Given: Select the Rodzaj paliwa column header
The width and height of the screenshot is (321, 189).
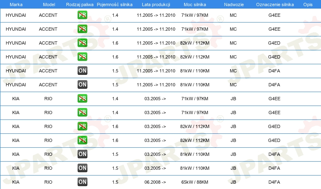Looking at the screenshot, I should point(80,4).
